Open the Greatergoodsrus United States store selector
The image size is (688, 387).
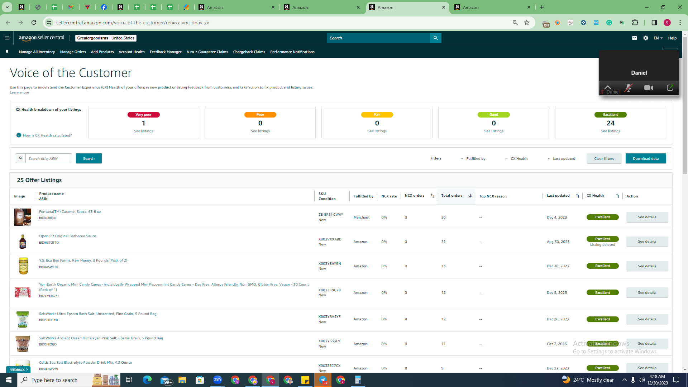(x=106, y=38)
